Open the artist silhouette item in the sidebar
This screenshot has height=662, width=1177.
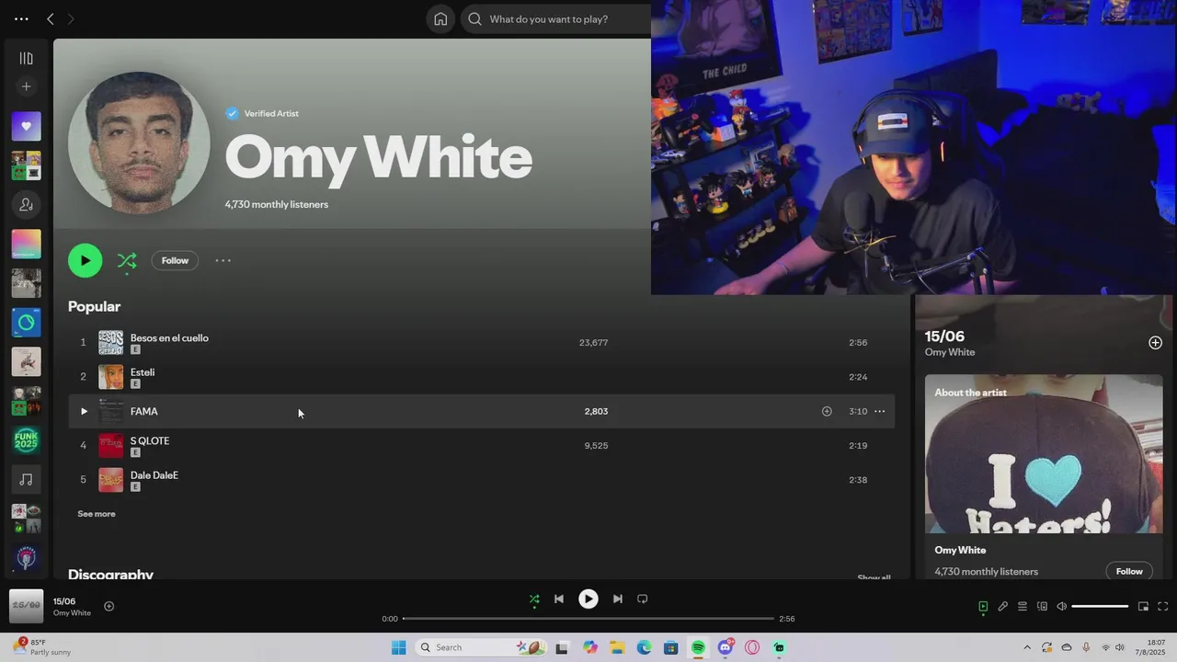[26, 204]
